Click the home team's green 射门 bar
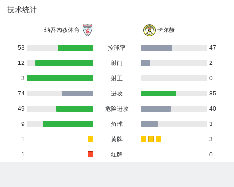 64,63
